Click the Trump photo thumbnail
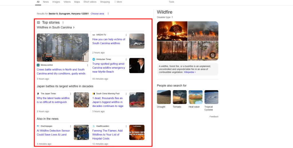This screenshot has width=293, height=148. (x=137, y=65)
